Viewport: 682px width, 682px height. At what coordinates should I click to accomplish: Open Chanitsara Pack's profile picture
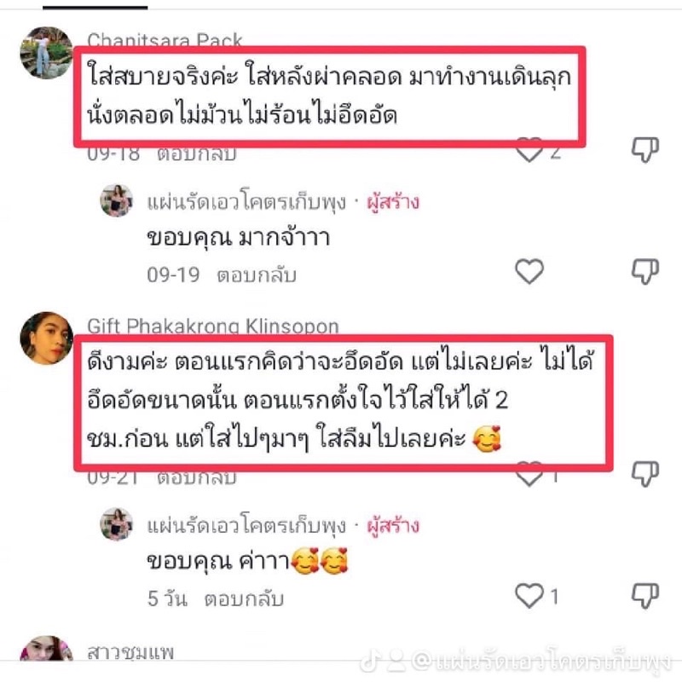pos(47,53)
